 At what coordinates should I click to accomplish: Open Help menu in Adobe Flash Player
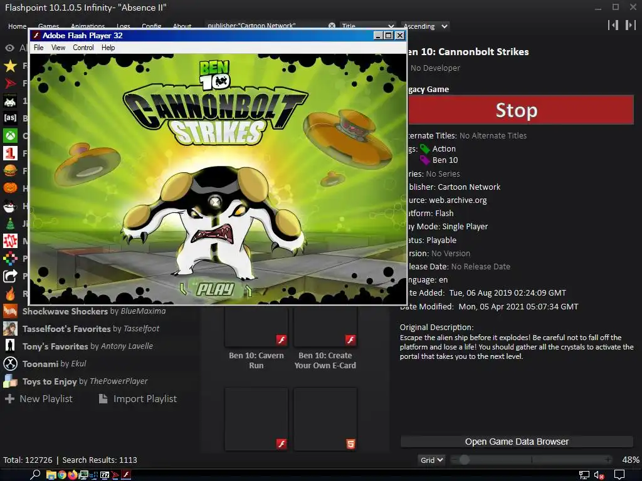[108, 48]
